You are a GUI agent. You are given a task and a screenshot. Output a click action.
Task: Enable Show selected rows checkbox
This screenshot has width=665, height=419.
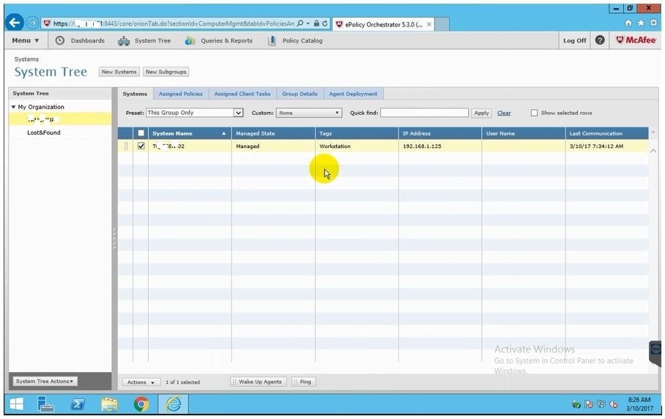click(534, 113)
